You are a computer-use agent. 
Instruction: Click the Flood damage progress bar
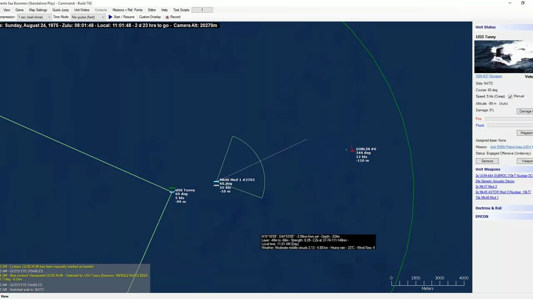(x=510, y=125)
